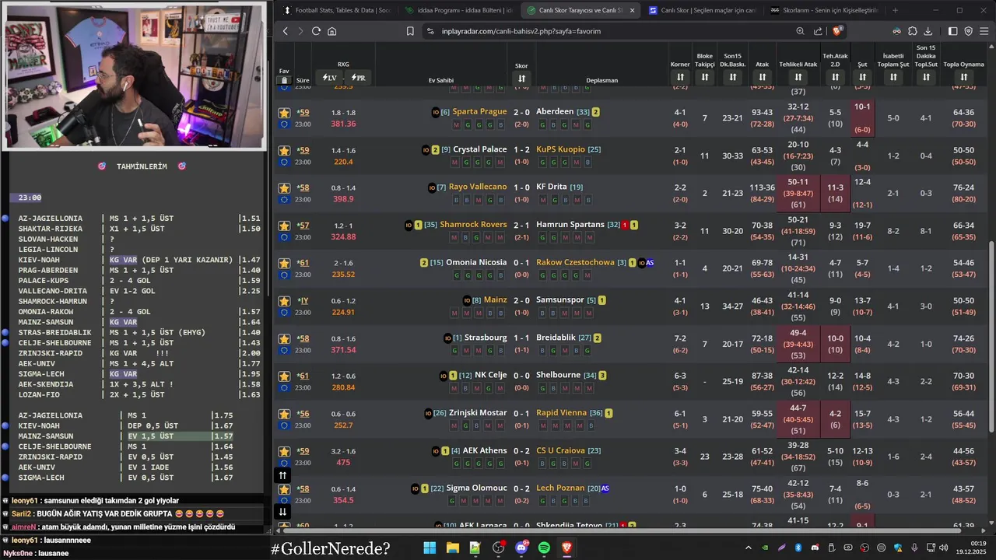Toggle the favorite star for Rayo Vallecano match
This screenshot has width=996, height=560.
click(284, 188)
